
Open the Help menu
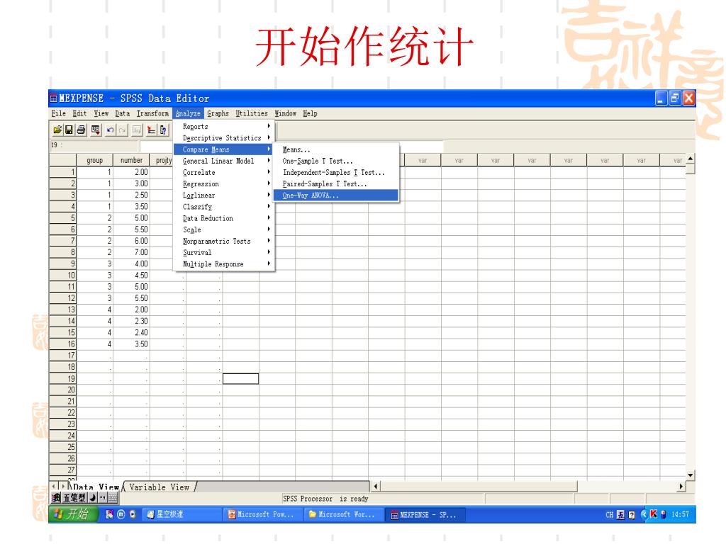pyautogui.click(x=310, y=113)
